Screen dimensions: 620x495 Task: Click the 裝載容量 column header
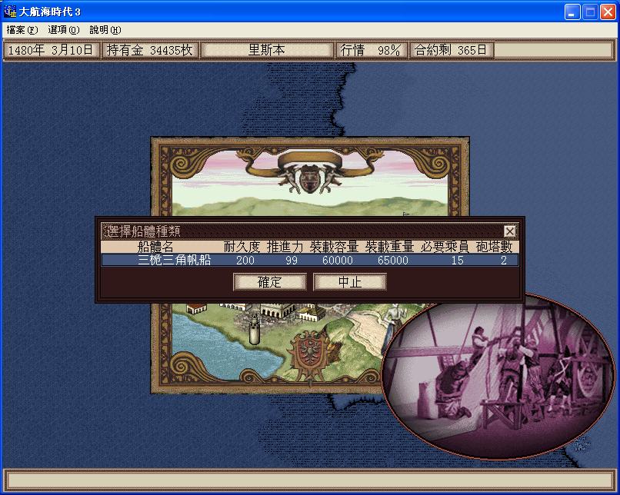[x=334, y=247]
